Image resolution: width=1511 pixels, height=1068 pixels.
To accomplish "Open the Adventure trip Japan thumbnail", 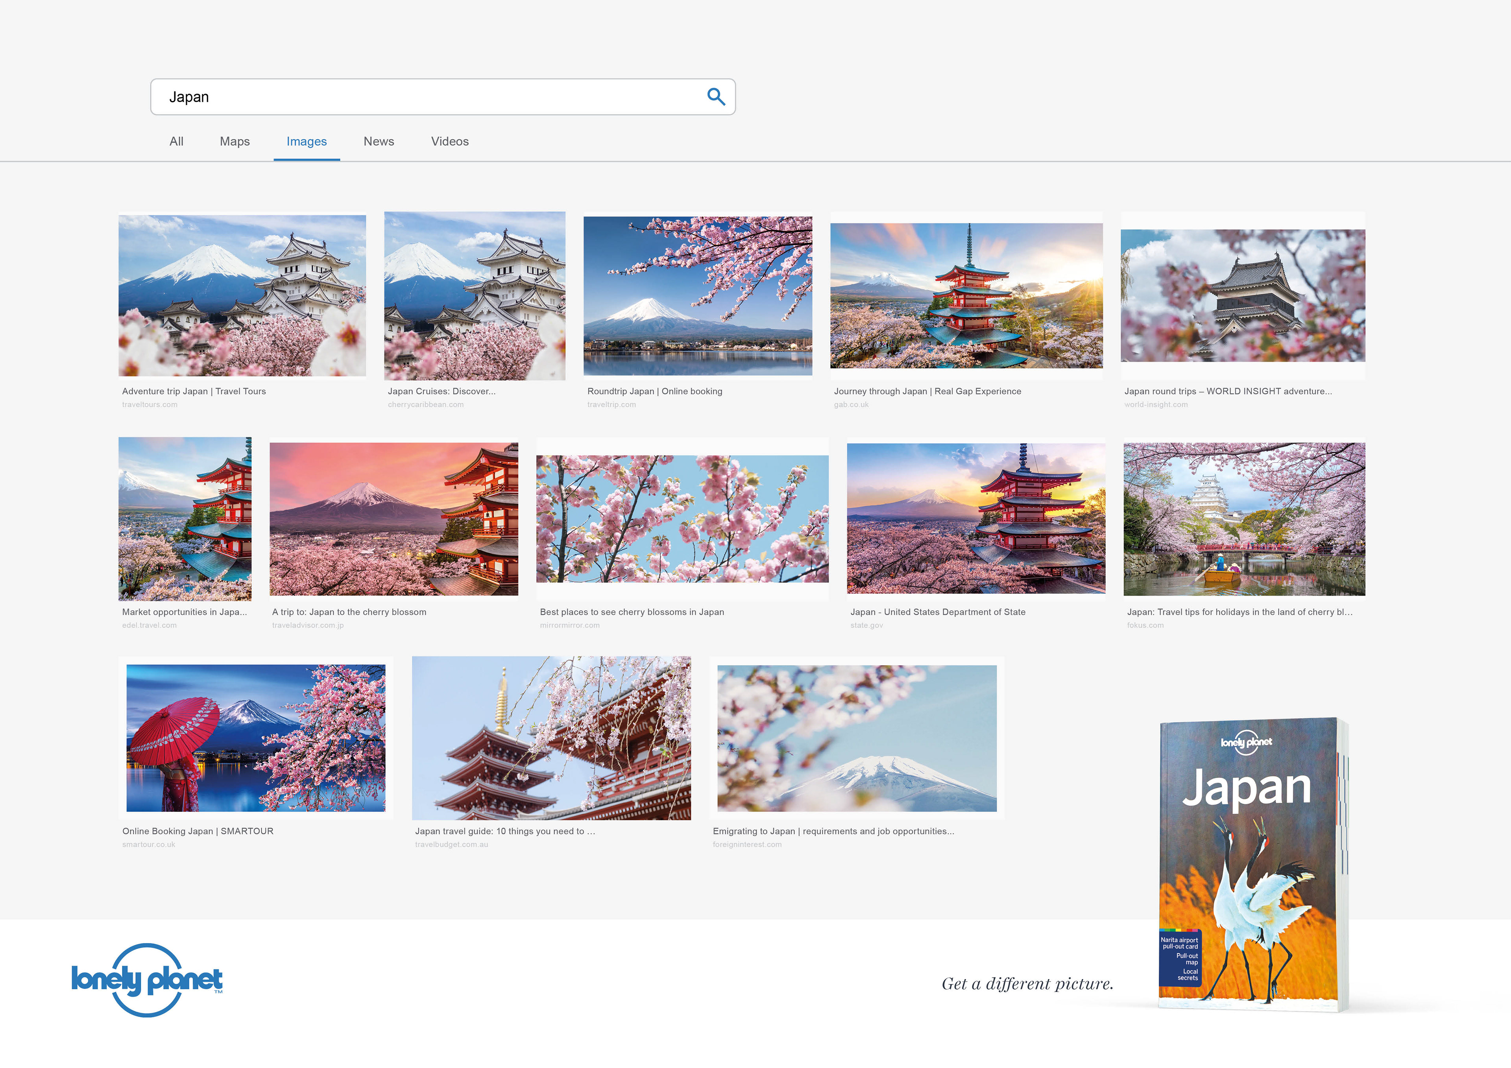I will tap(242, 295).
